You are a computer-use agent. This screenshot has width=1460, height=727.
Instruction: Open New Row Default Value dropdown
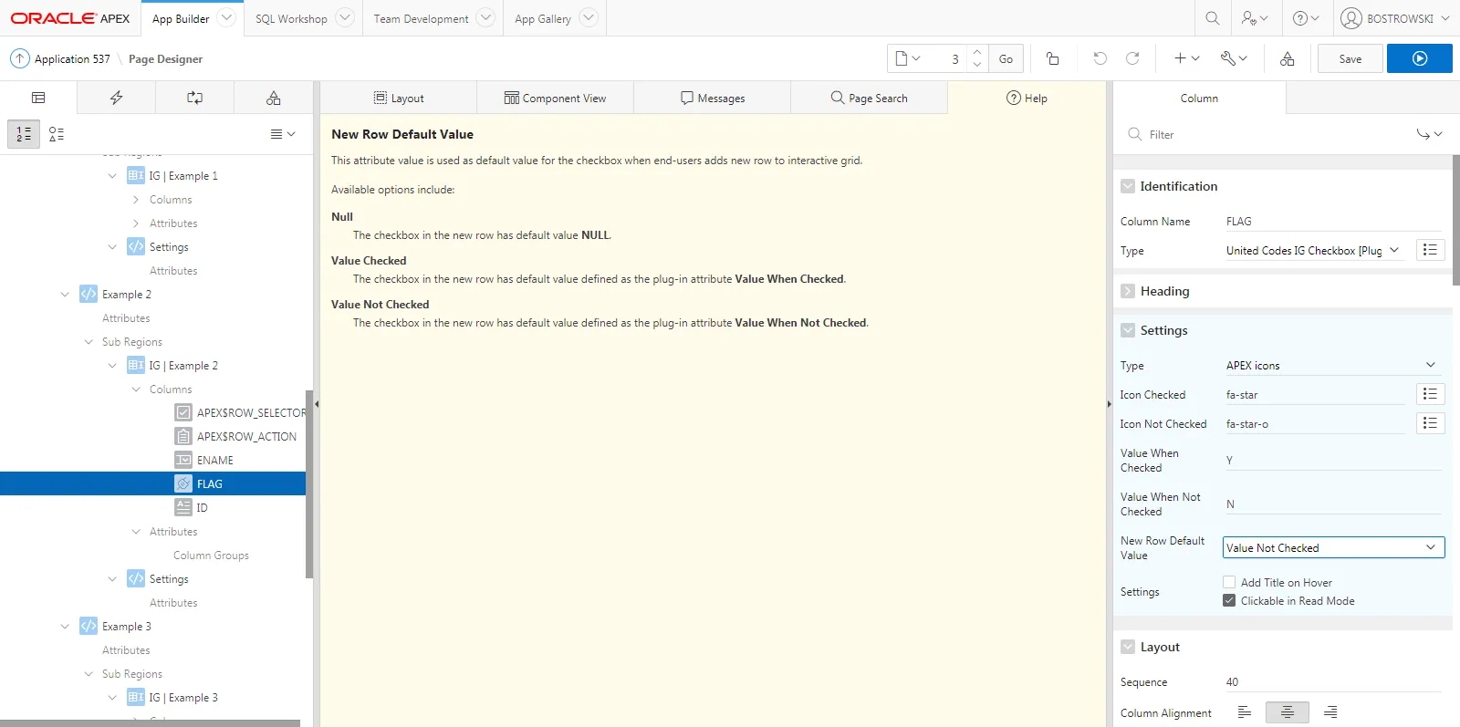[x=1332, y=548]
